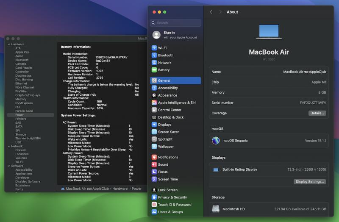Screen dimensions: 339x222
Task: Click the macOS Sequoia logo icon
Action: [x=216, y=141]
